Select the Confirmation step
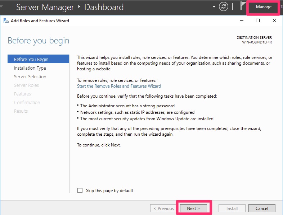The width and height of the screenshot is (283, 215). pyautogui.click(x=27, y=103)
